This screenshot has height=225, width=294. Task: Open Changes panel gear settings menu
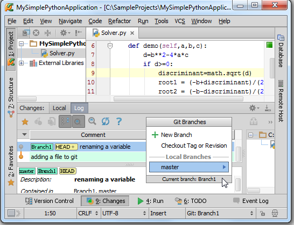pyautogui.click(x=254, y=108)
